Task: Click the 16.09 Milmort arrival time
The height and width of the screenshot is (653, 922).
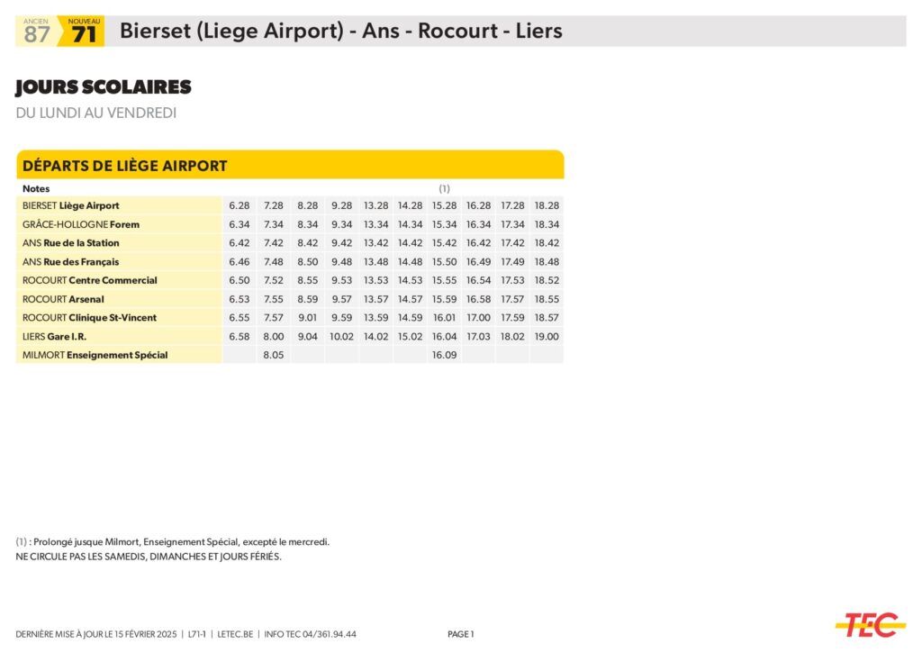Action: point(445,355)
